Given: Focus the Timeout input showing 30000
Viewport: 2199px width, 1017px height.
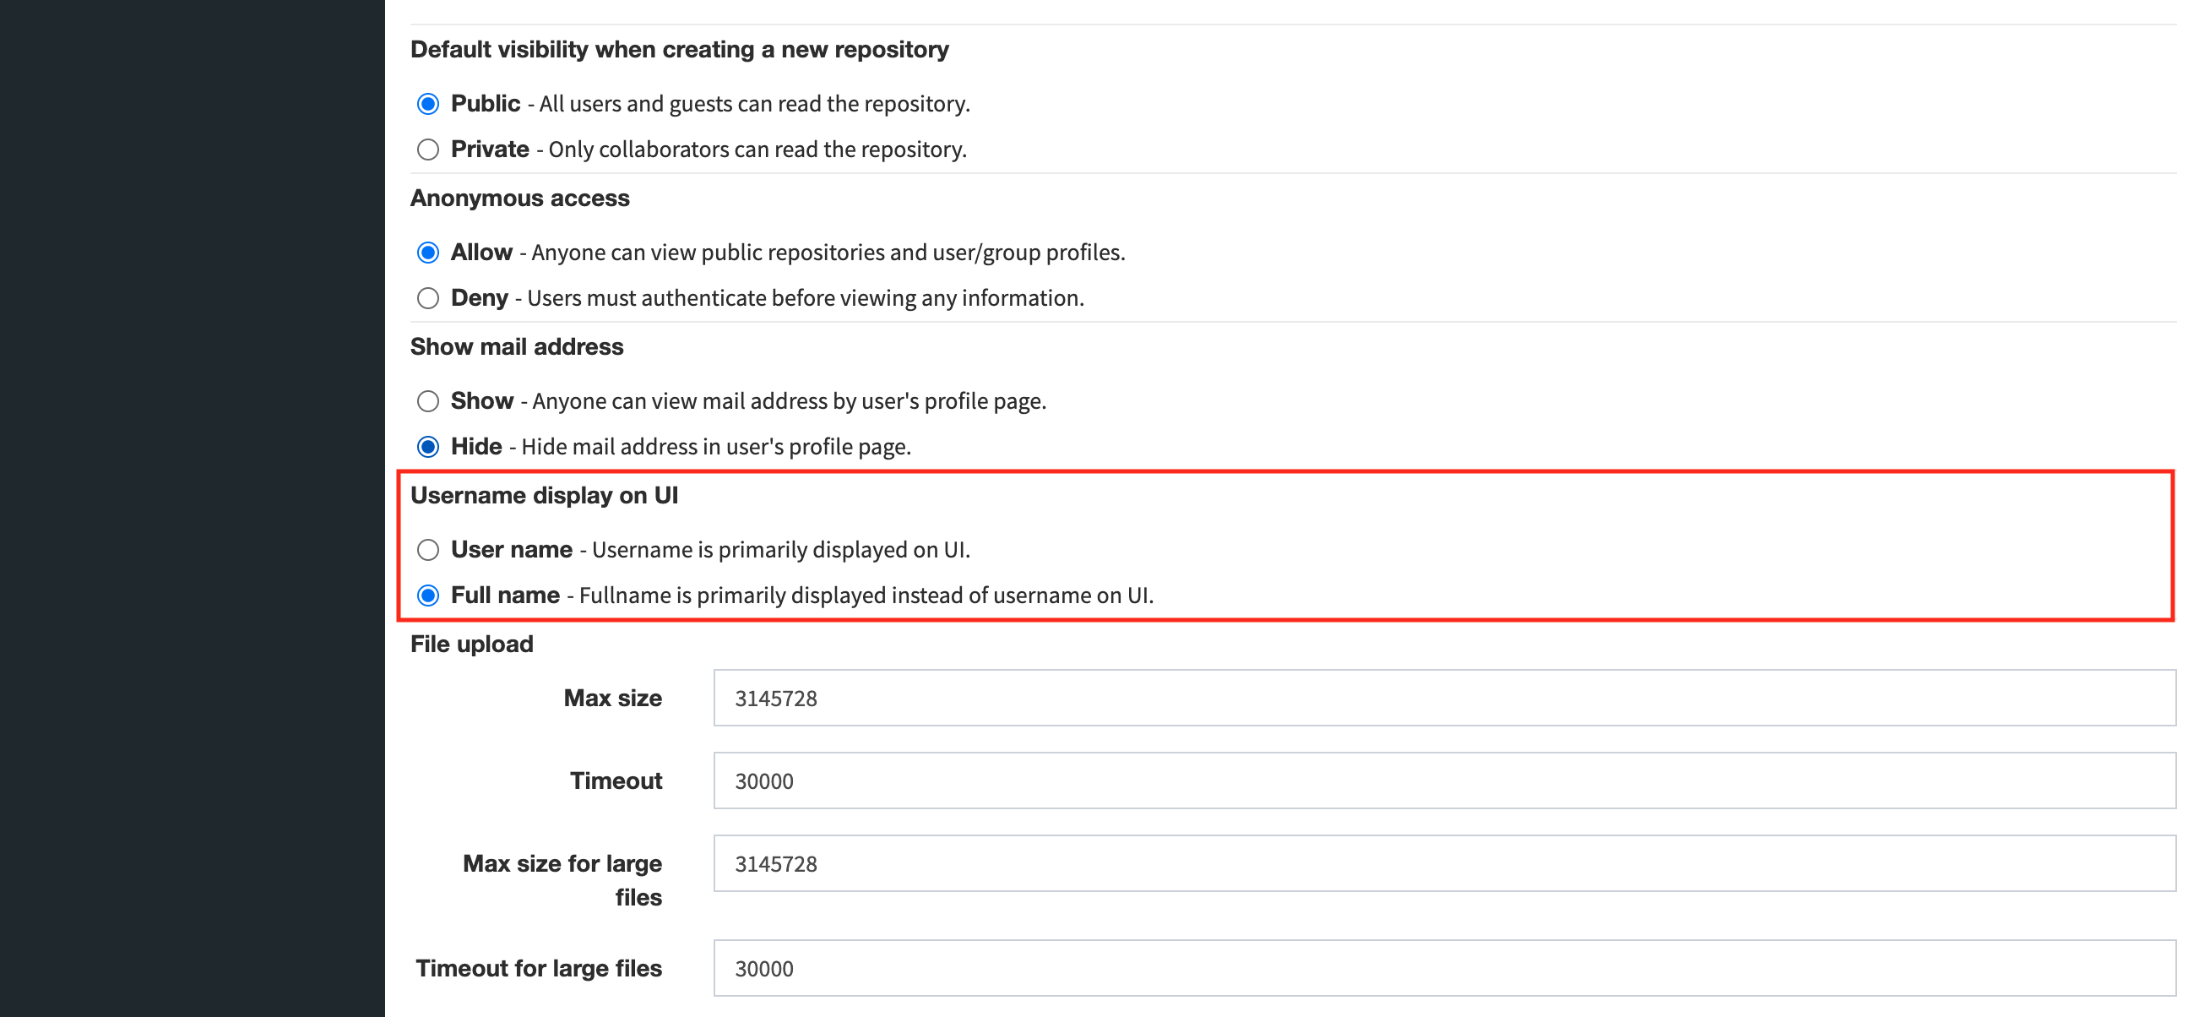Looking at the screenshot, I should click(x=1442, y=780).
